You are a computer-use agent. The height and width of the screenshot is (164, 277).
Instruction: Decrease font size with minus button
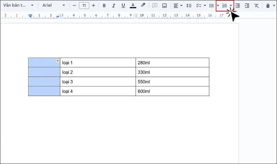tap(74, 6)
